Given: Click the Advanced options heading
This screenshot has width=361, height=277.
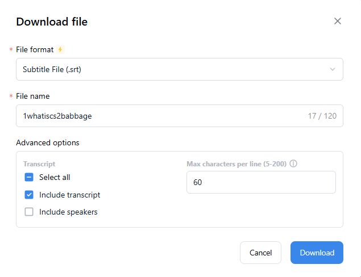Looking at the screenshot, I should [48, 142].
